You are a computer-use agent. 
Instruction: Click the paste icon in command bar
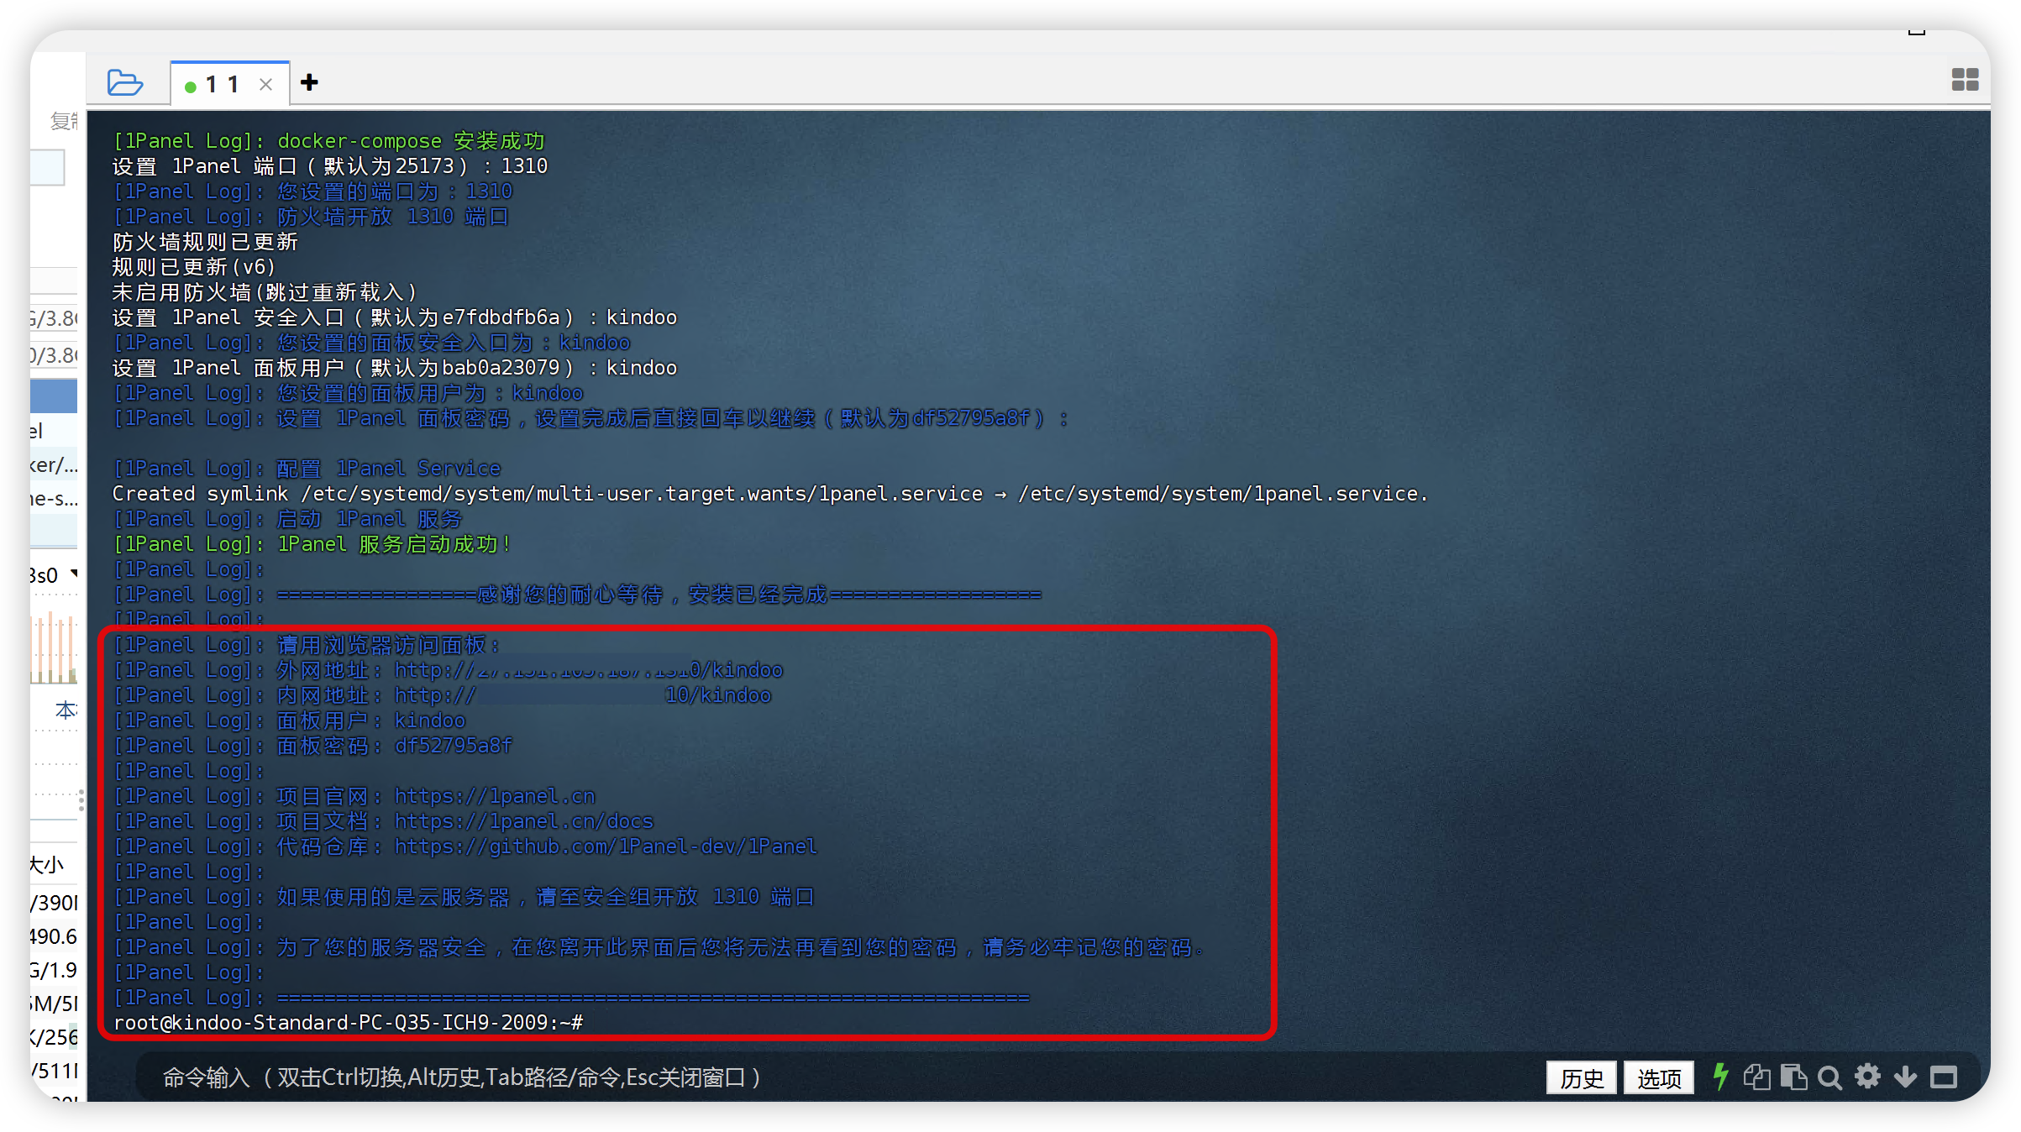pos(1793,1077)
